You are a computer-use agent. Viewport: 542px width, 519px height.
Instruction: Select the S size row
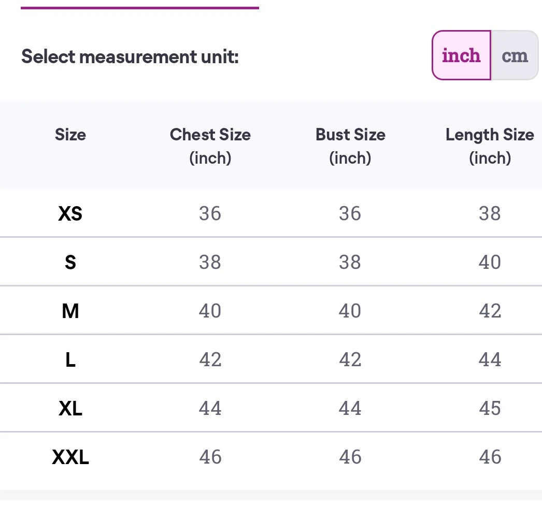click(70, 262)
